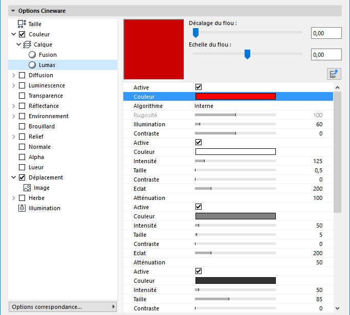Enable the Alpha checkbox
350x315 pixels.
point(22,157)
